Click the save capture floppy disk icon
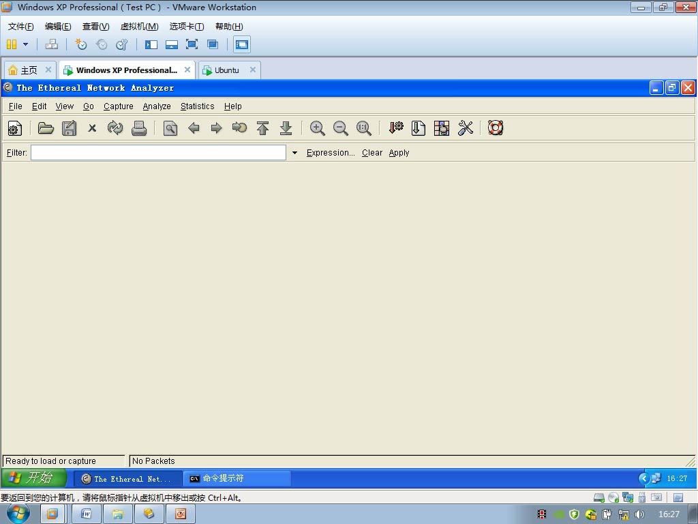The image size is (698, 524). (x=69, y=128)
